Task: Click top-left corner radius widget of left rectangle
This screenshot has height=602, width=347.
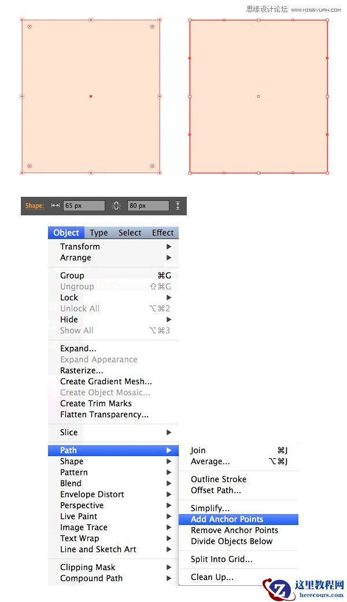Action: (29, 27)
